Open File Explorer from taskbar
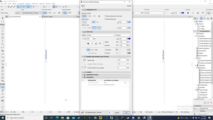Screen dimensions: 213x120 pos(63,118)
